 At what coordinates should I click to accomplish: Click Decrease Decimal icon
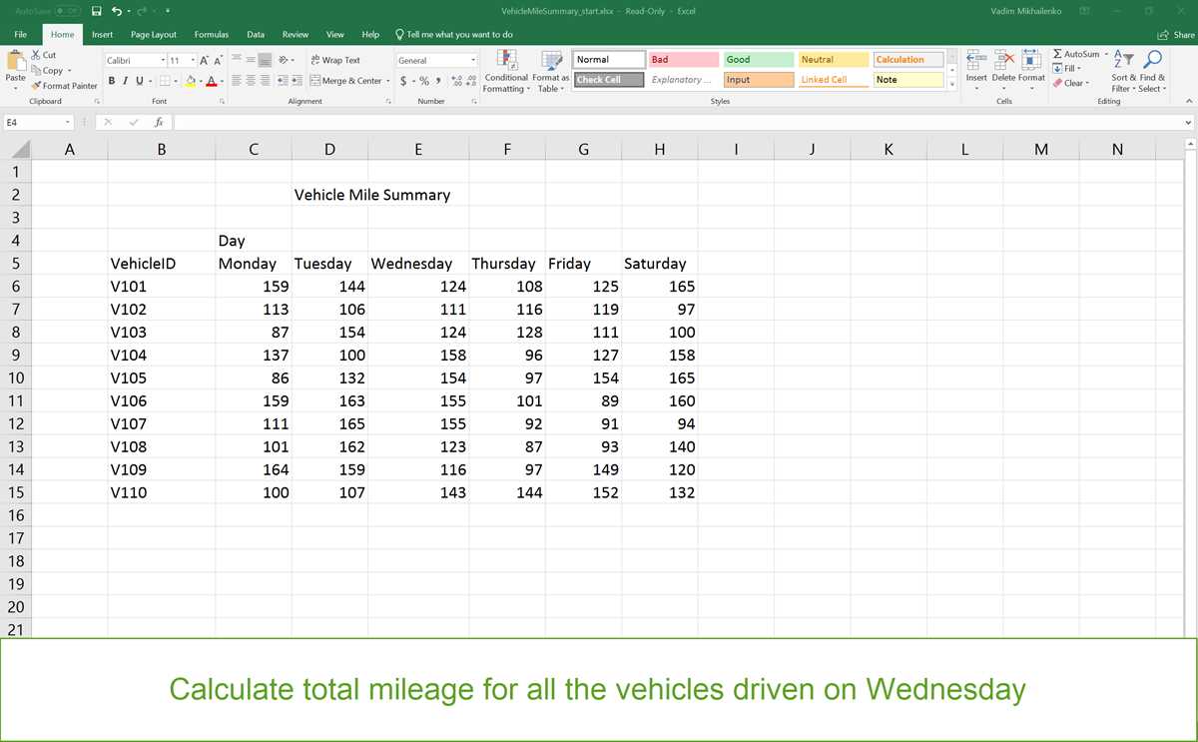[x=470, y=81]
